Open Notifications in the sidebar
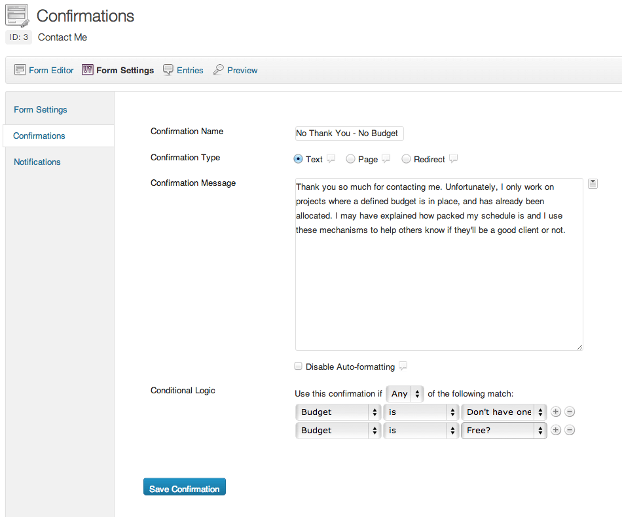The height and width of the screenshot is (517, 622). [x=37, y=162]
